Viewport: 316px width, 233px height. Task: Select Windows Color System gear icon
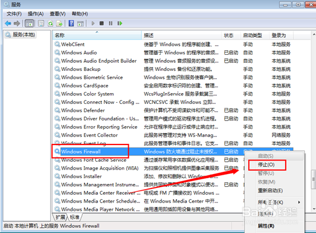(57, 94)
